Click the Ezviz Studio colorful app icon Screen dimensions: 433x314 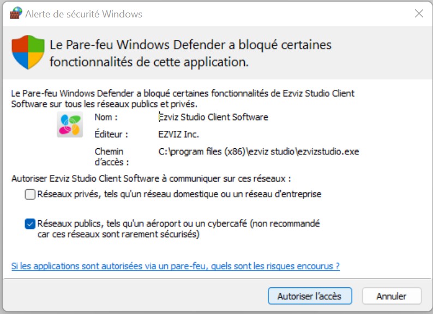(70, 124)
